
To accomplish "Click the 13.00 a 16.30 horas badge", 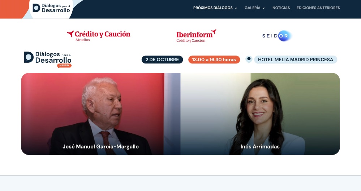I will (x=214, y=60).
